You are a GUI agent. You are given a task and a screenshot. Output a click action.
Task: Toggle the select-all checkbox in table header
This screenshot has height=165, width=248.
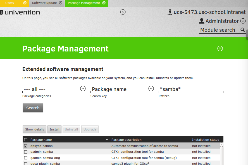click(x=26, y=140)
